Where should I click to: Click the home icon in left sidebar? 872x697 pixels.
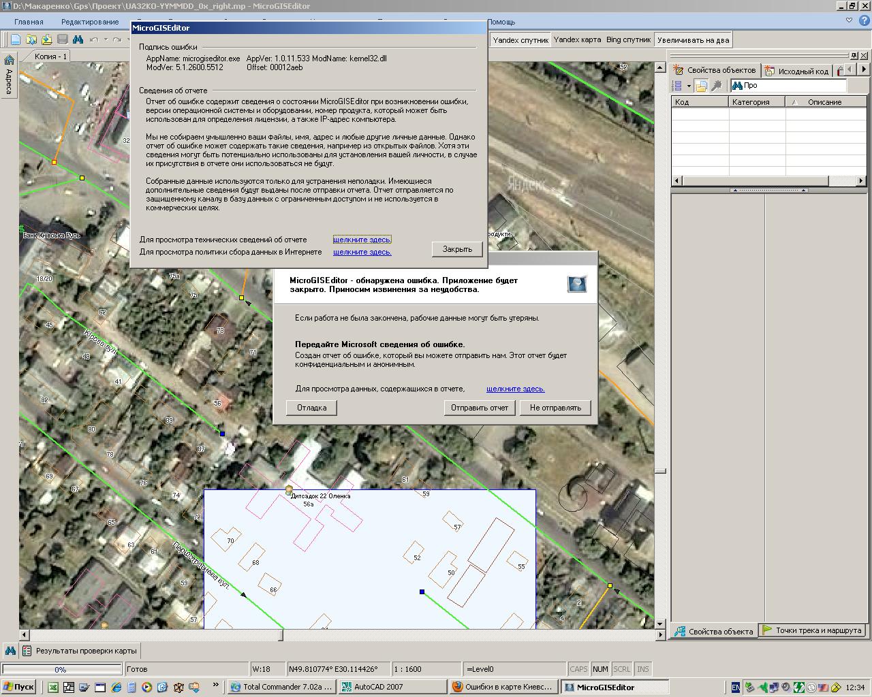pyautogui.click(x=9, y=60)
